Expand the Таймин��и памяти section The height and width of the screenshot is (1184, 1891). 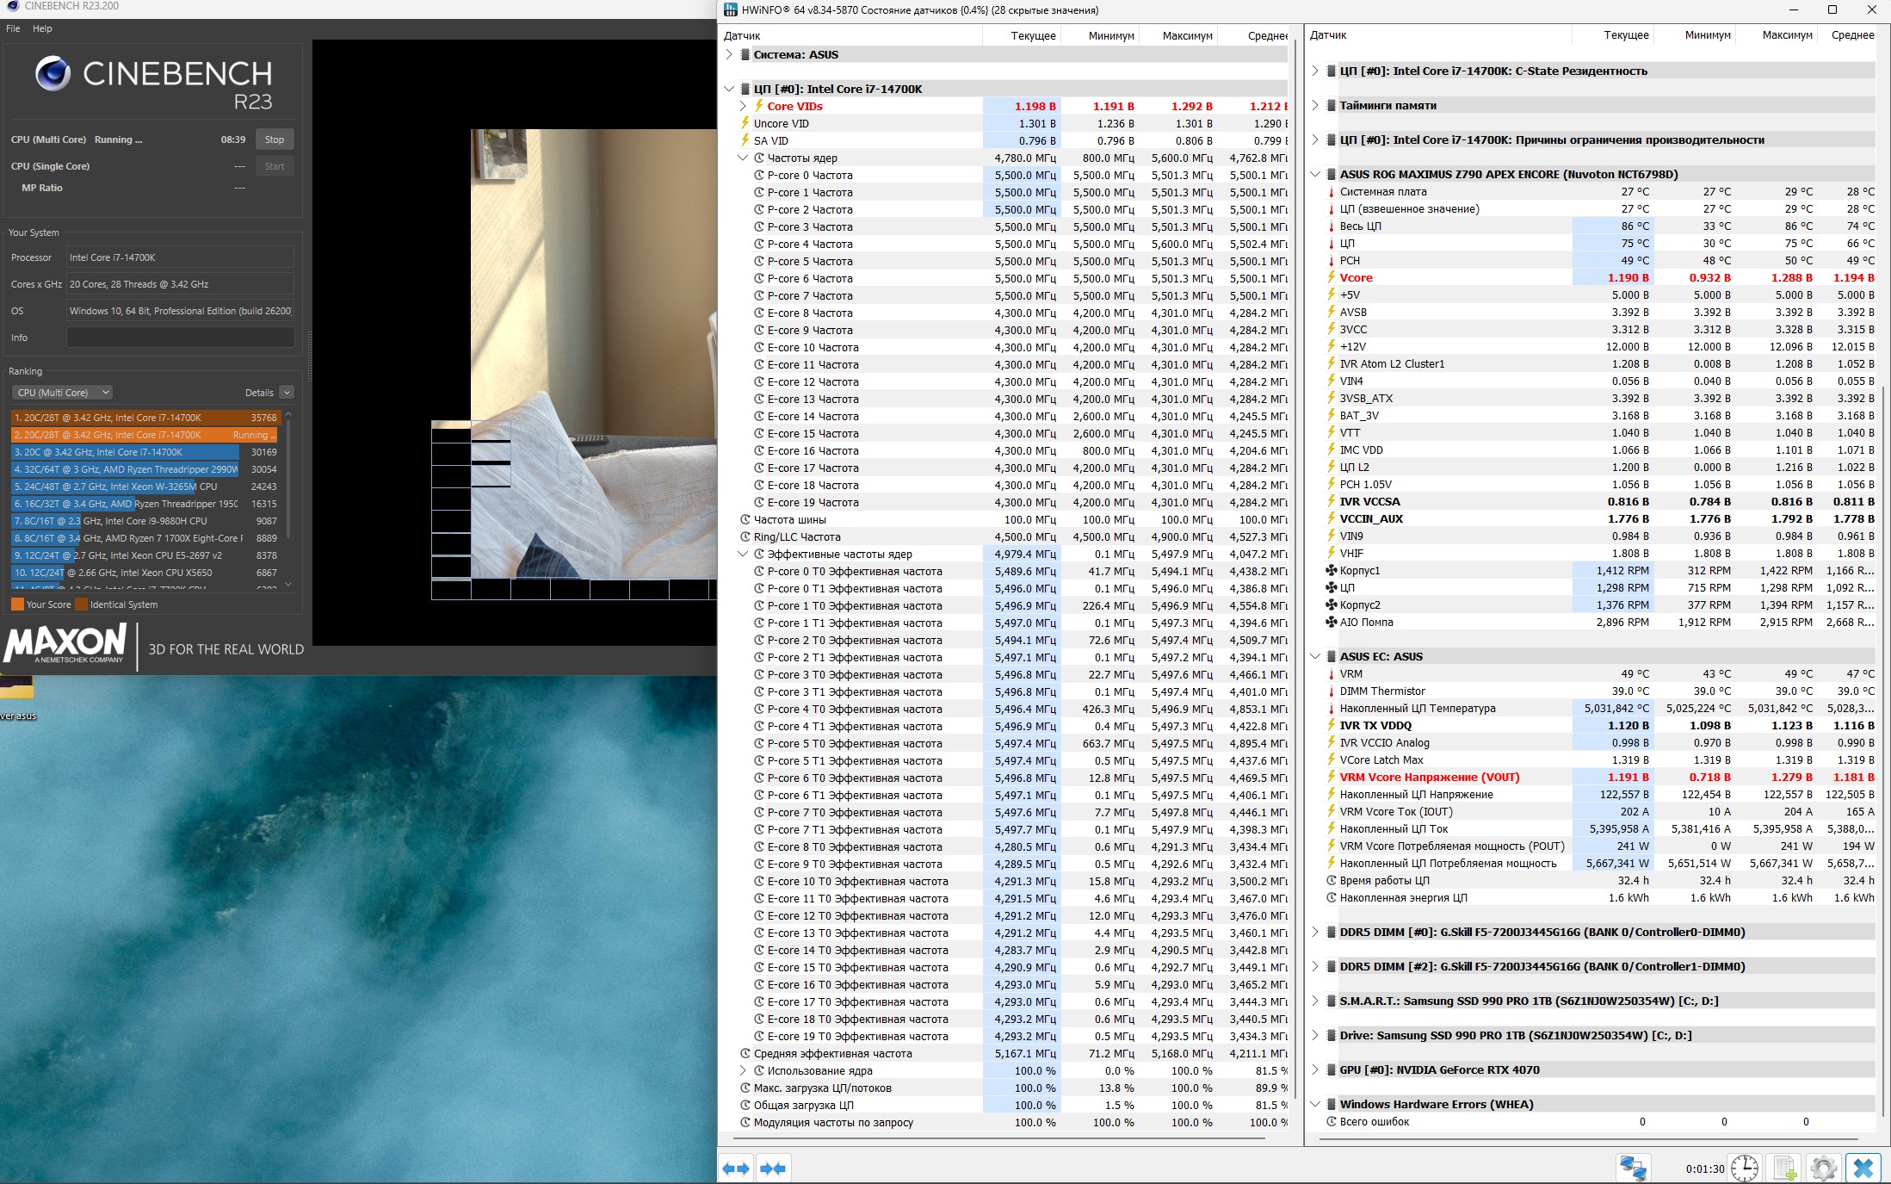1314,105
